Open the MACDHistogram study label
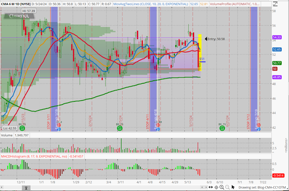Image resolution: width=289 pixels, height=191 pixels. click(34, 156)
